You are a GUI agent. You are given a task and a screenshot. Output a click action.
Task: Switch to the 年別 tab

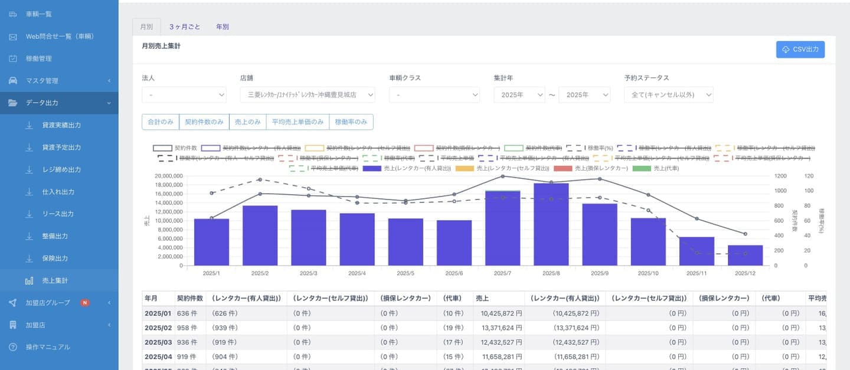tap(223, 27)
